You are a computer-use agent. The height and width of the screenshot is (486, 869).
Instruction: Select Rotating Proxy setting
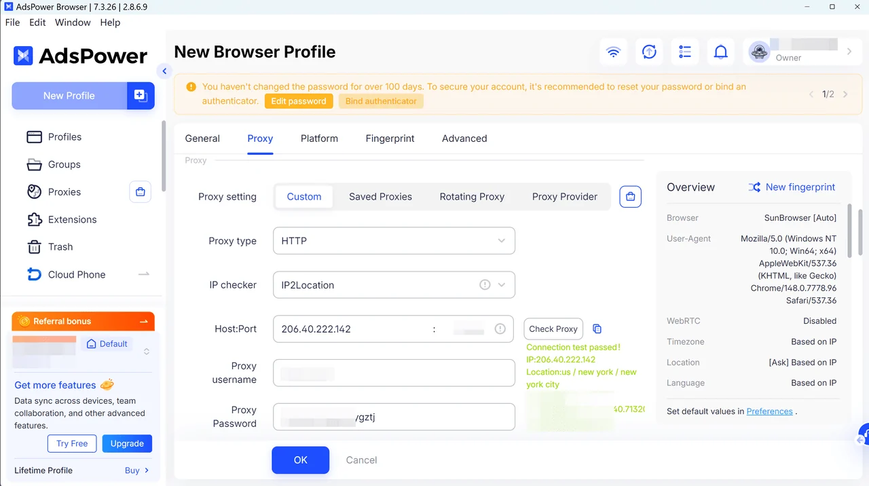[472, 197]
